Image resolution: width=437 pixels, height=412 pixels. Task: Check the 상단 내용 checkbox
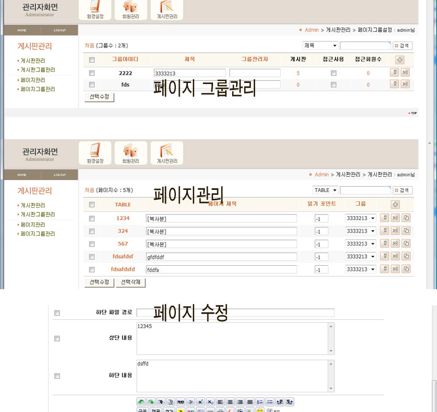pos(57,338)
